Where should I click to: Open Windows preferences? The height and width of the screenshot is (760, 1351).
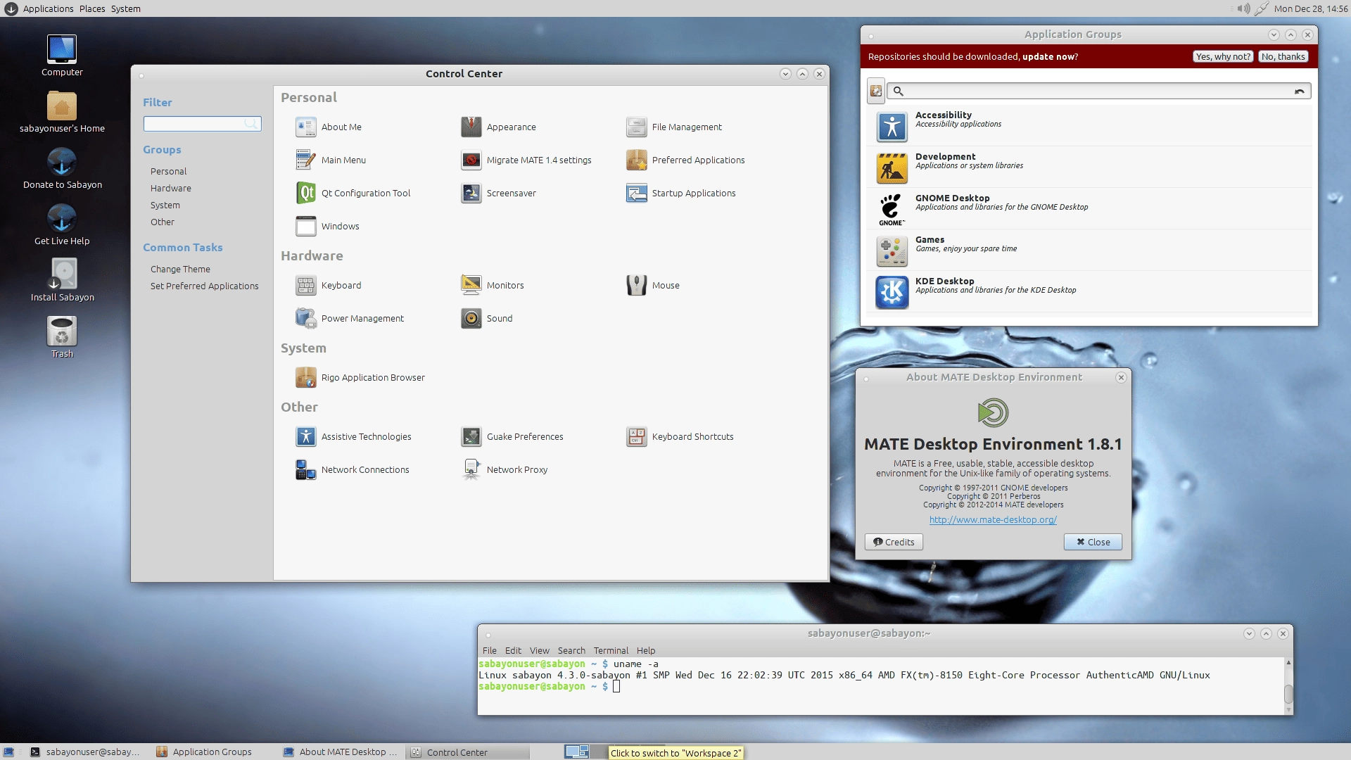click(328, 227)
